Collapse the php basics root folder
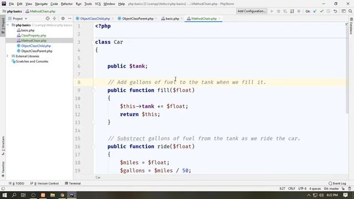 click(8, 25)
